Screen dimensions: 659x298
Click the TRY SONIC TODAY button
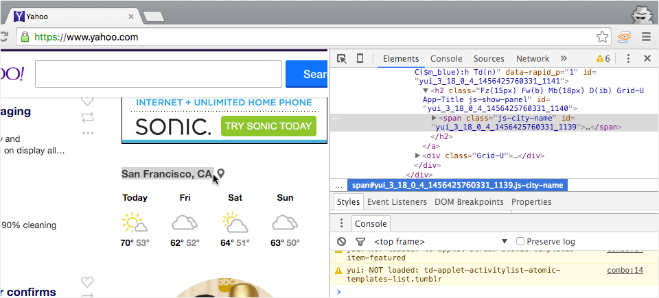pos(268,126)
